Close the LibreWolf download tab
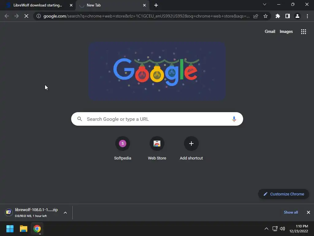This screenshot has width=314, height=236. pos(71,6)
